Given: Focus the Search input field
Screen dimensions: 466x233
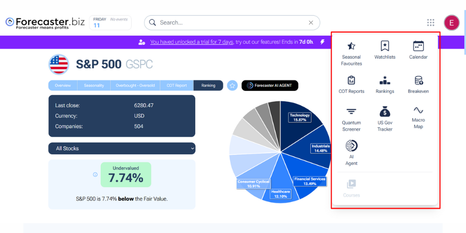Looking at the screenshot, I should 232,23.
